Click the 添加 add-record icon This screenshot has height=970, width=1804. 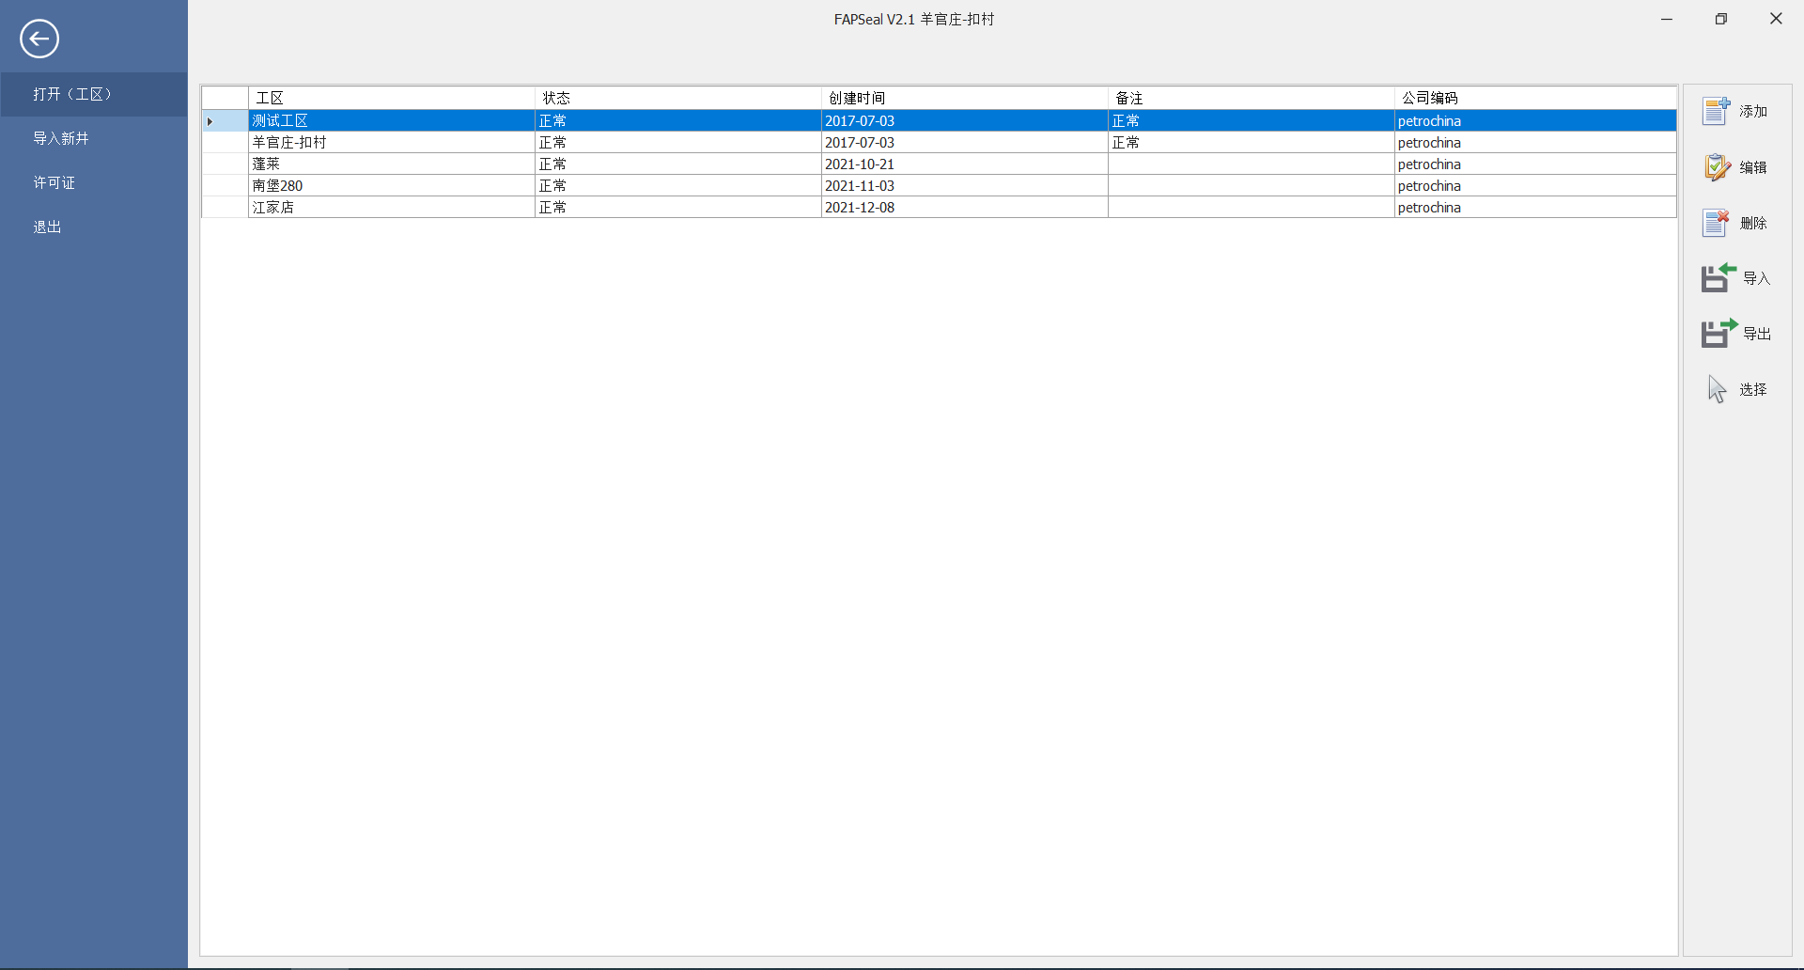pyautogui.click(x=1716, y=111)
